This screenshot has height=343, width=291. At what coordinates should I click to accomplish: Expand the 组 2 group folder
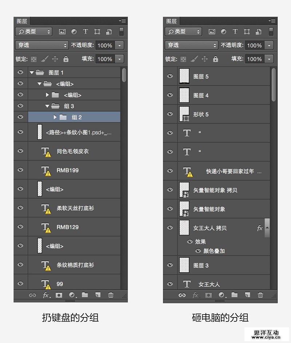tap(55, 117)
